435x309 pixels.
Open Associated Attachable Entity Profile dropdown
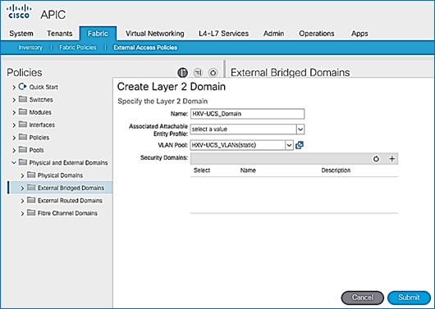(x=300, y=130)
